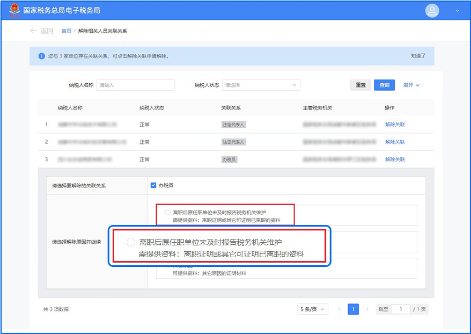
Task: Click the blue info icon in banner
Action: 41,56
